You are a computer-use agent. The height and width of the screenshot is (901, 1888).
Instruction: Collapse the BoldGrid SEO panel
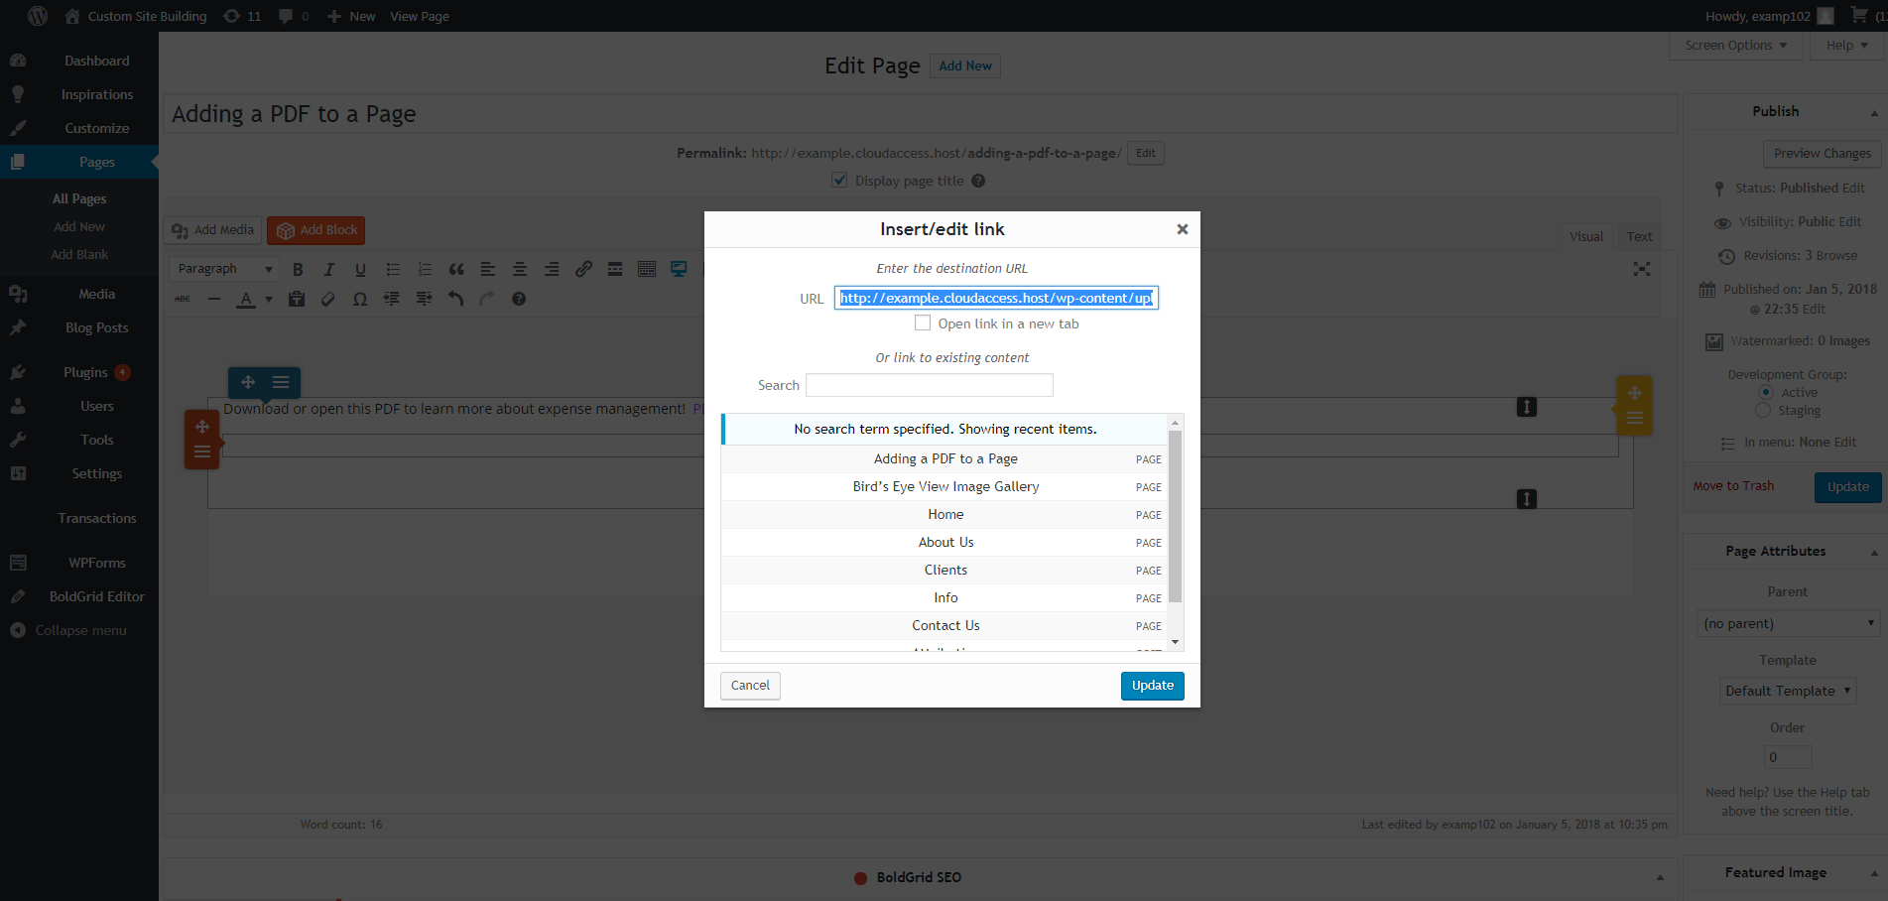click(x=1660, y=877)
